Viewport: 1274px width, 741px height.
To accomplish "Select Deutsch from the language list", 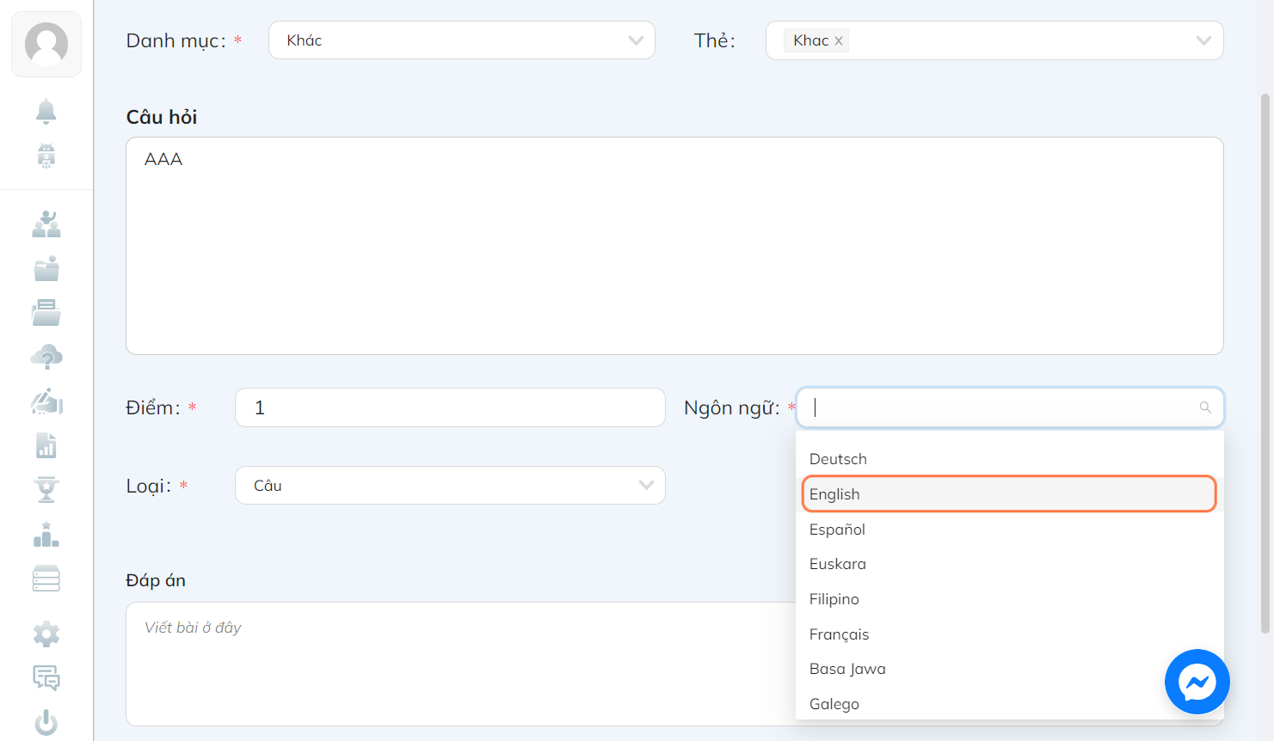I will coord(1010,459).
